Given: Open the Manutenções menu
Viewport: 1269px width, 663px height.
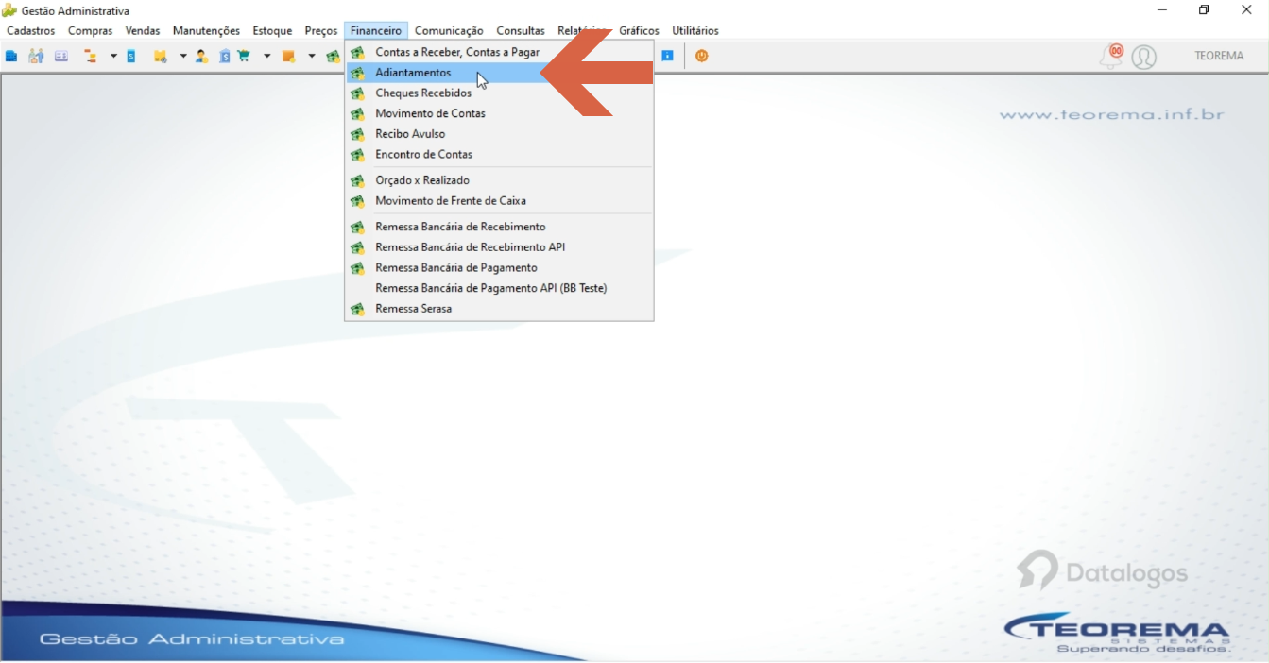Looking at the screenshot, I should (206, 31).
